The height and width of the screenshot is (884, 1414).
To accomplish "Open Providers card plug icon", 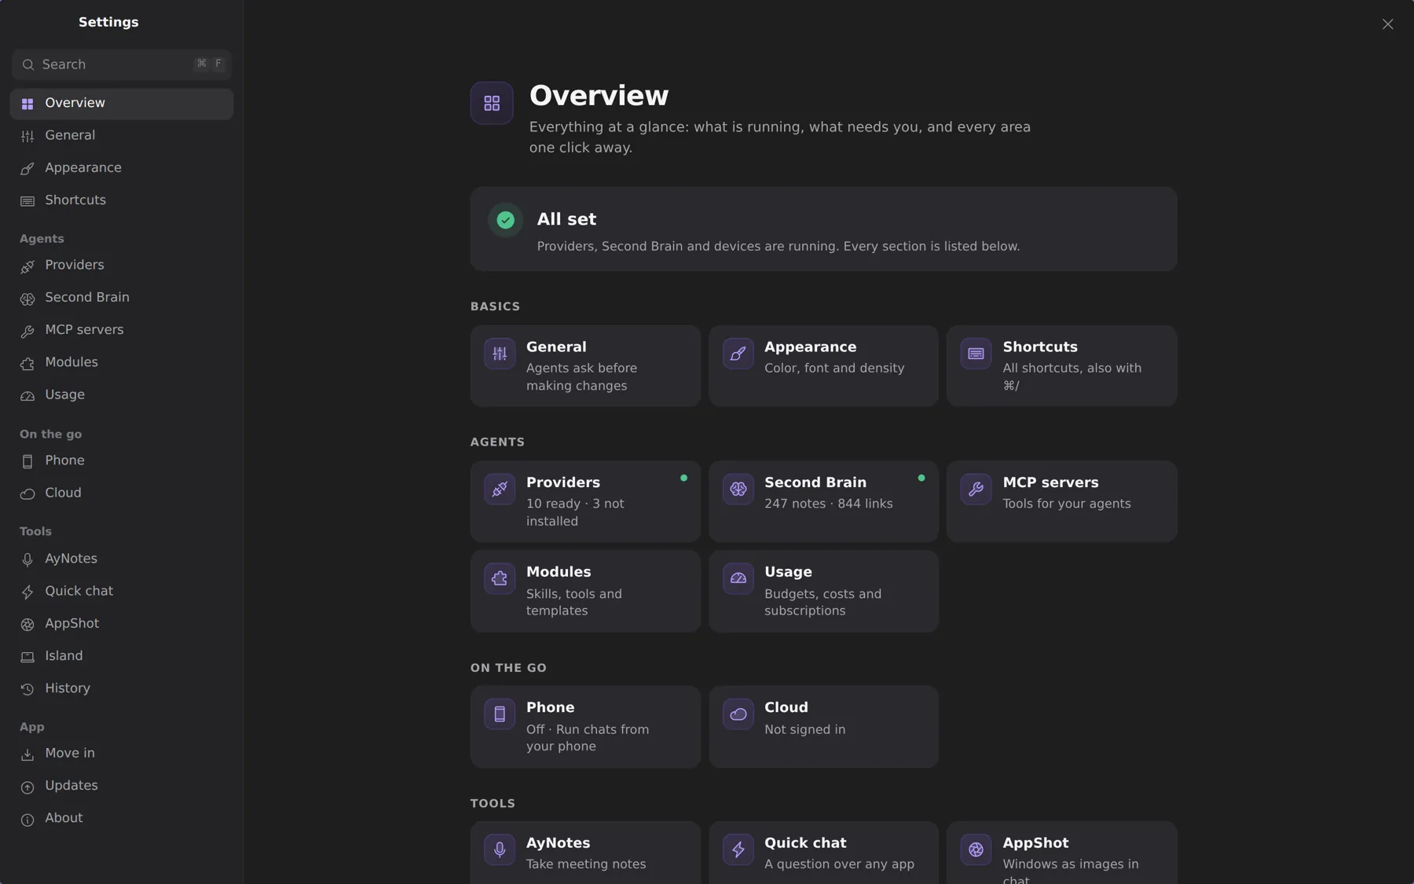I will click(500, 489).
